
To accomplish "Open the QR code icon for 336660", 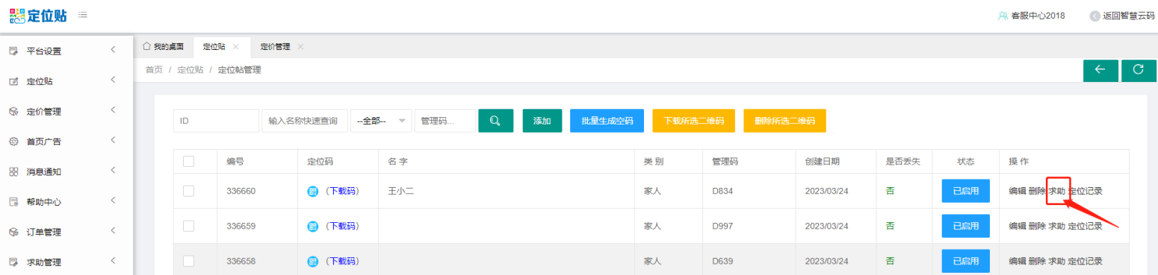I will tap(313, 191).
